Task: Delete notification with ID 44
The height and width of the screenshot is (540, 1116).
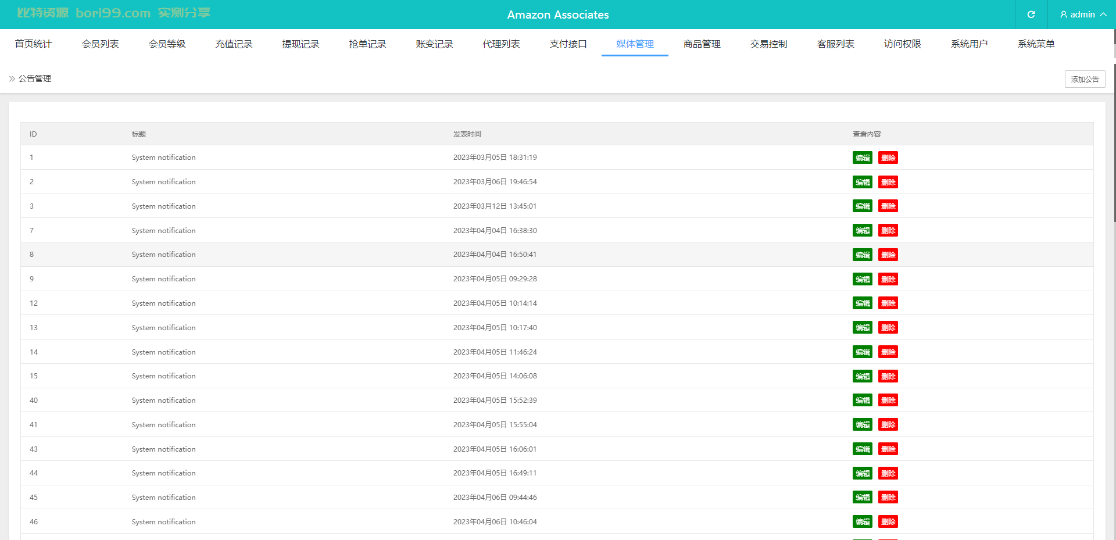Action: click(888, 473)
